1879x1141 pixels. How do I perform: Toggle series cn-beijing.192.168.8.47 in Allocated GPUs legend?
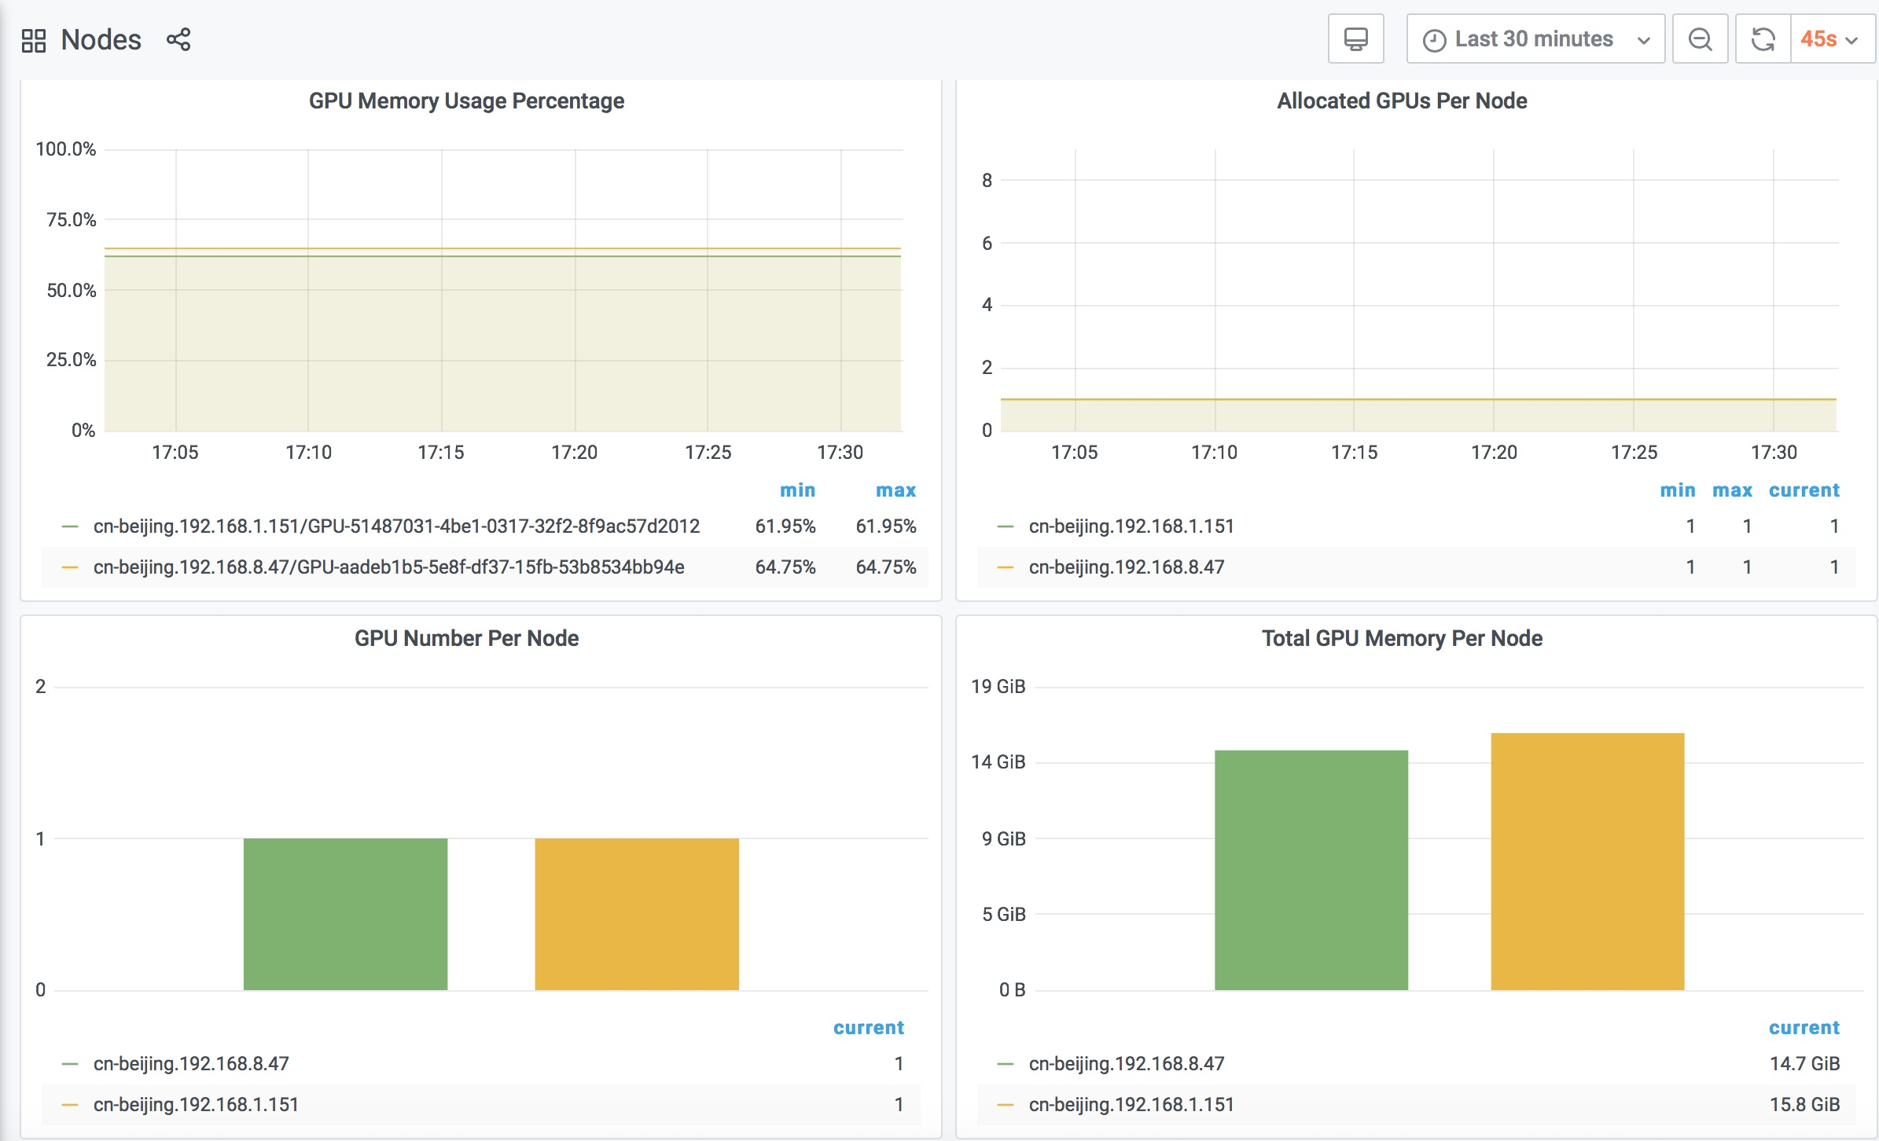coord(1126,567)
